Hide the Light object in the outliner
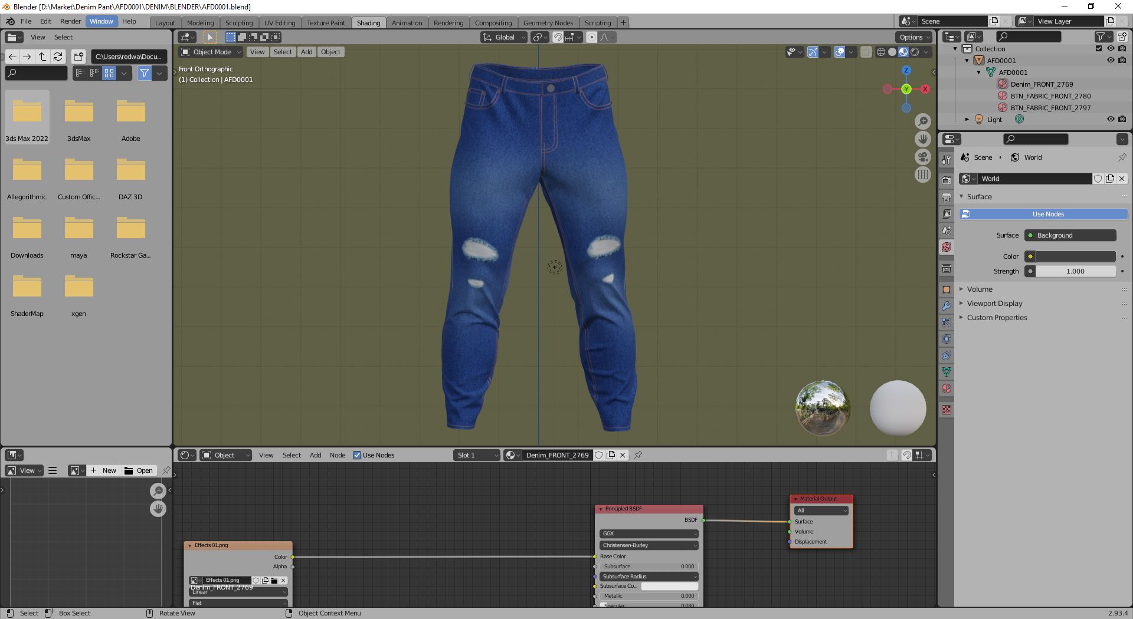 (x=1110, y=119)
